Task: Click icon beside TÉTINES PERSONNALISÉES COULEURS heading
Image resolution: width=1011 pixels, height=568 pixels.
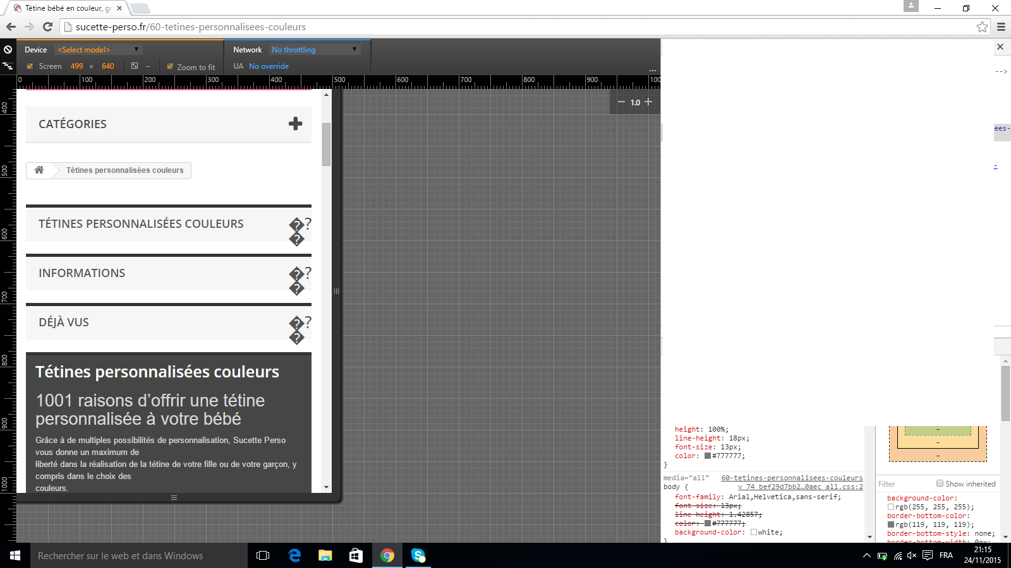Action: click(300, 231)
